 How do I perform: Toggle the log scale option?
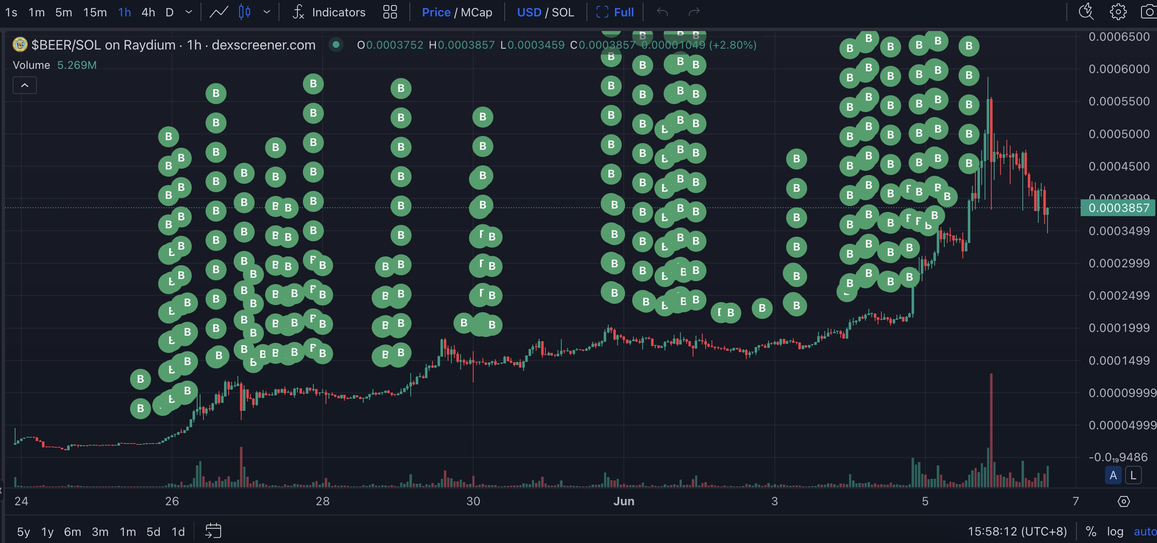point(1115,531)
